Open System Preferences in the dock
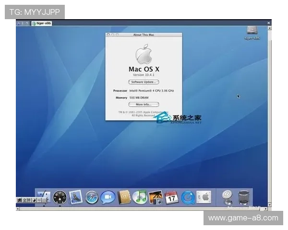 click(204, 196)
